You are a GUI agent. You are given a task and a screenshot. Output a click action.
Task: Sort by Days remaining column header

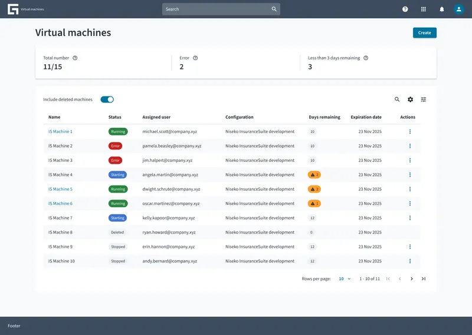tap(324, 117)
